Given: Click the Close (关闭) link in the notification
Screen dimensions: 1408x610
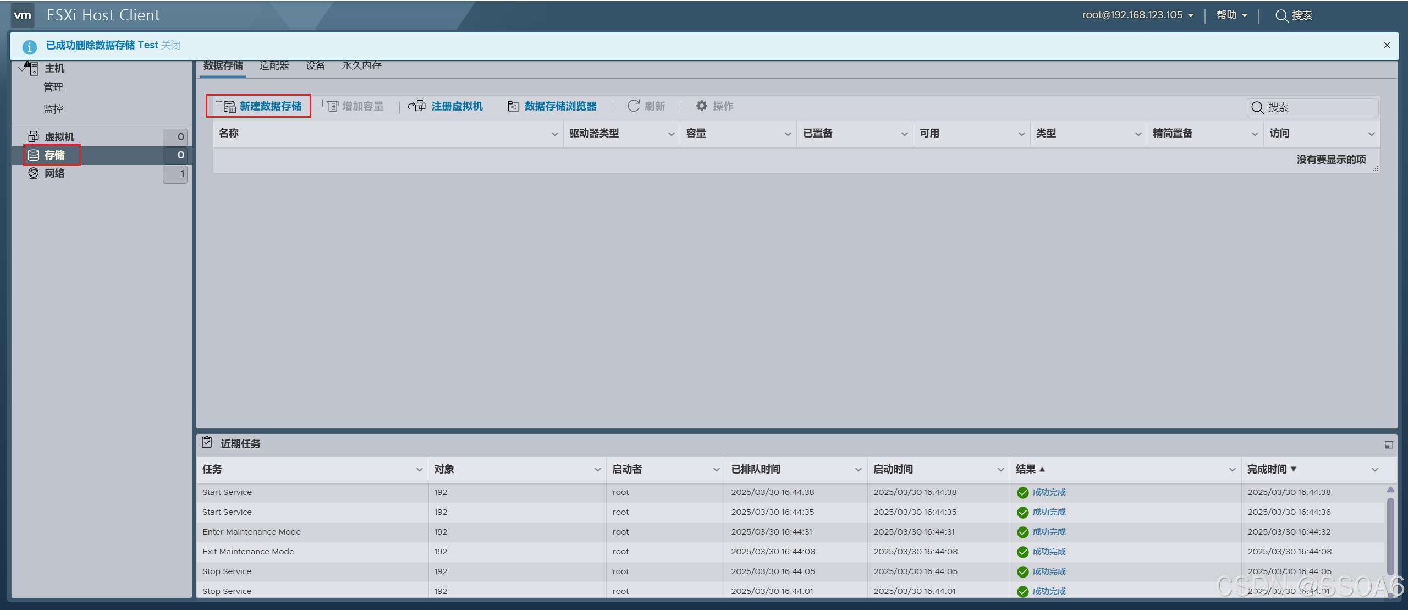Looking at the screenshot, I should tap(170, 45).
